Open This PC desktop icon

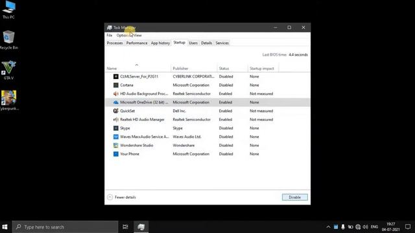[x=8, y=10]
